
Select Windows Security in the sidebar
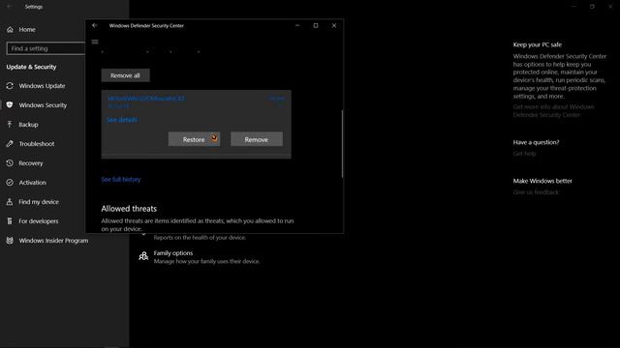(x=43, y=105)
